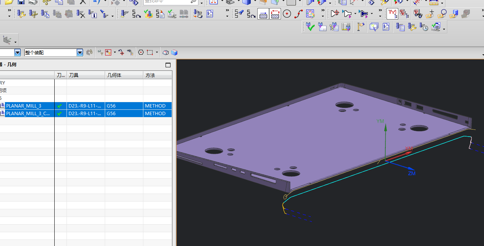The image size is (484, 246).
Task: Click the Shop Documentation icon
Action: click(x=210, y=14)
